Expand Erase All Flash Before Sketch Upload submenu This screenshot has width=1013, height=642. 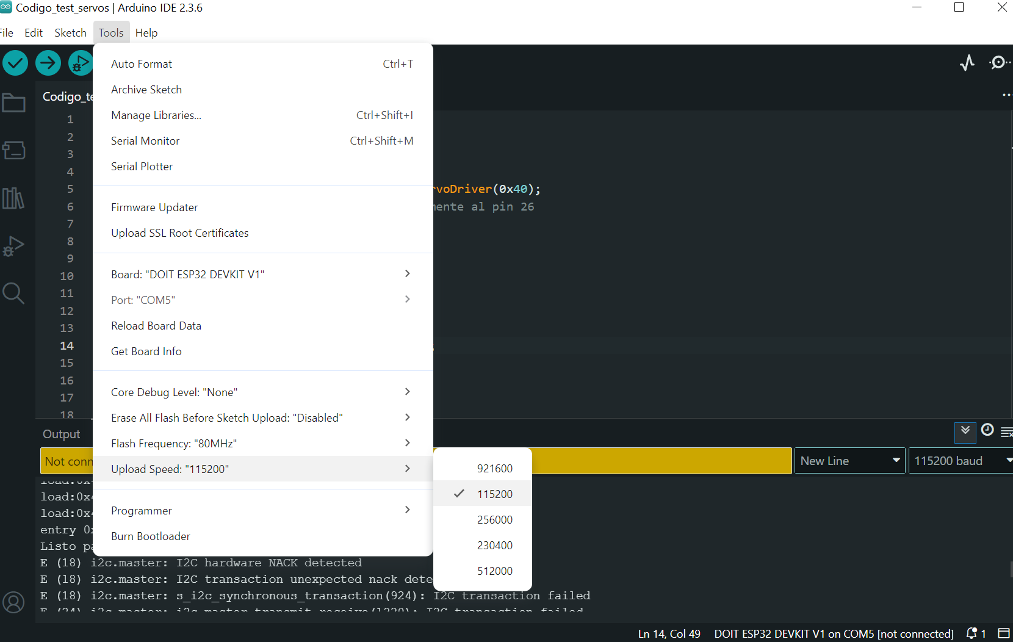[x=263, y=417]
